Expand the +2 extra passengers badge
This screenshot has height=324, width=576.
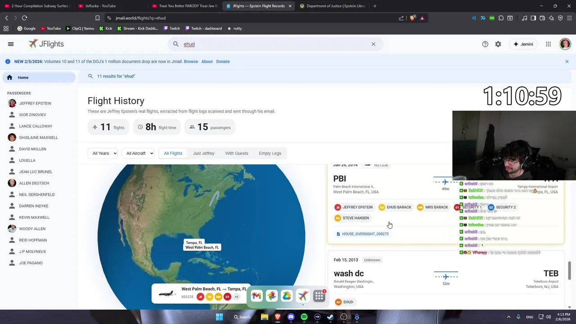(x=236, y=297)
